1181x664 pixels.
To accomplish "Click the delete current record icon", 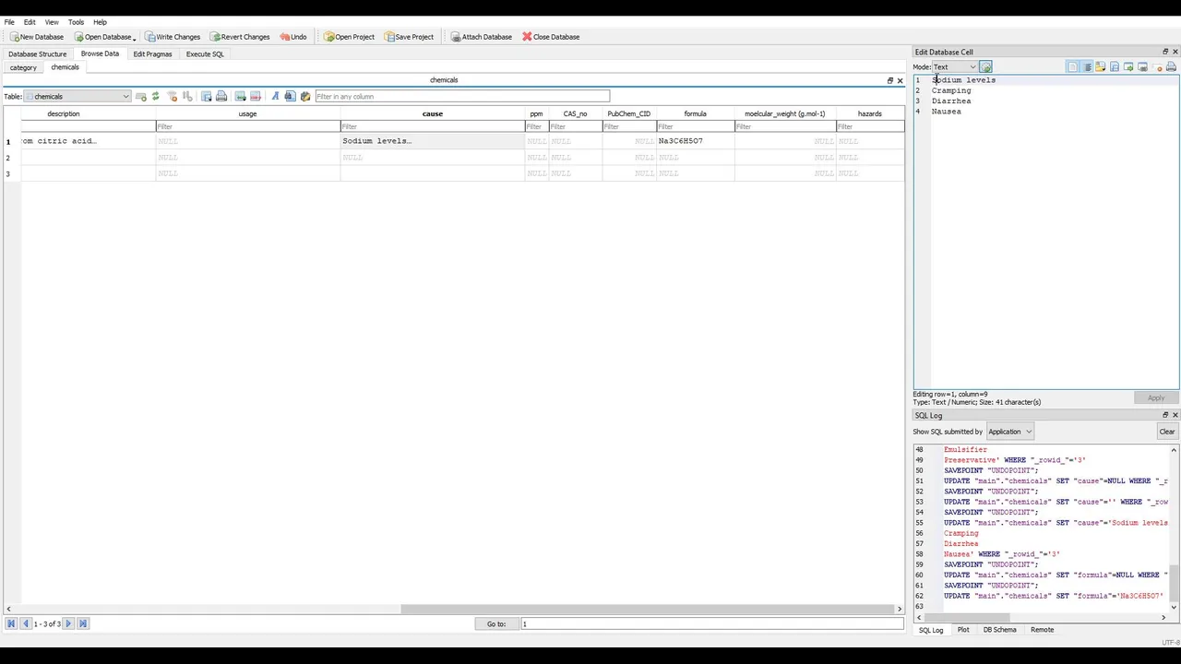I will tap(256, 97).
